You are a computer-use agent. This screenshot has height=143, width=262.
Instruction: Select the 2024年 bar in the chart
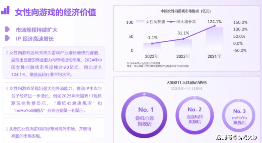click(x=215, y=39)
